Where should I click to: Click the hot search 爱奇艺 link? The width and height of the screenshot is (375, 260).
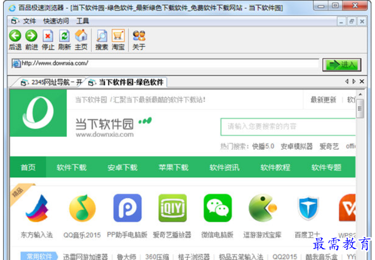(x=329, y=146)
